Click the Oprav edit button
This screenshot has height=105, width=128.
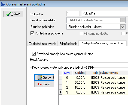pos(44,78)
